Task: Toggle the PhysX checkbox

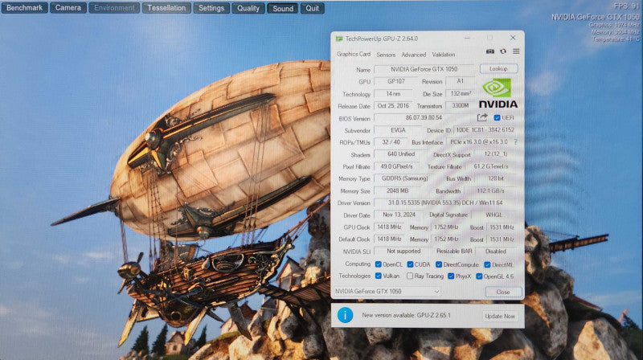Action: pos(451,276)
